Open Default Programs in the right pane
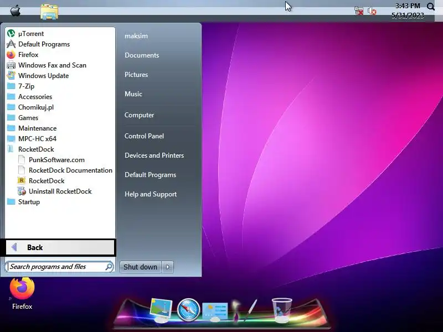The width and height of the screenshot is (443, 332). tap(150, 175)
